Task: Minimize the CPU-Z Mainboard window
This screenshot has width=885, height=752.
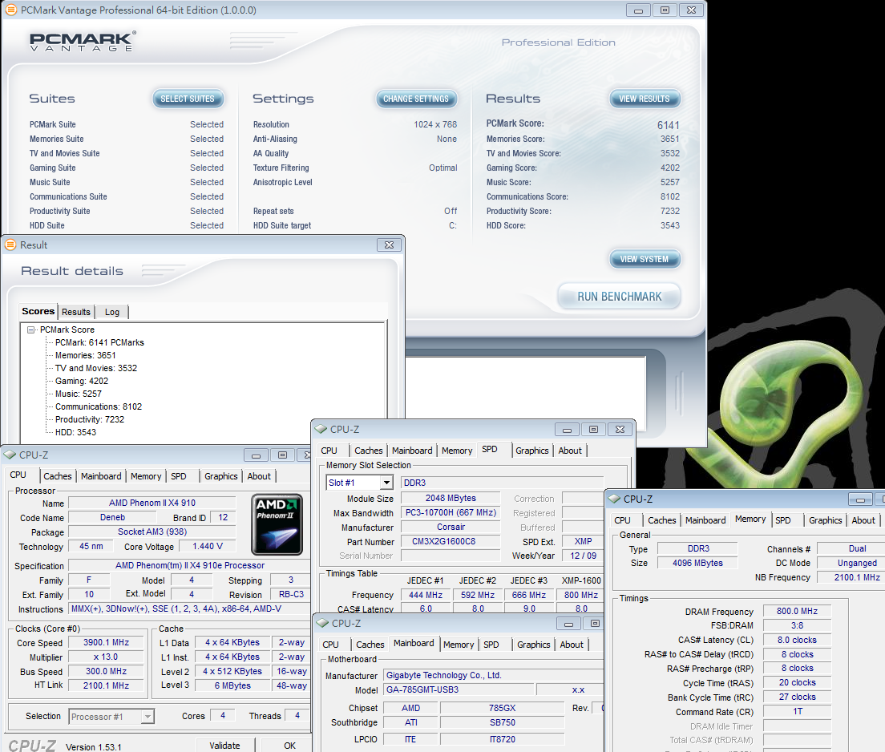Action: click(568, 624)
